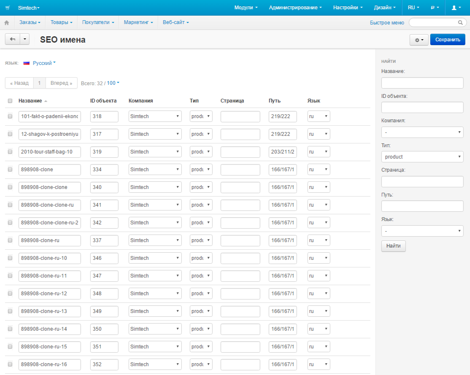
Task: Toggle the select-all checkbox in table header
Action: 10,101
